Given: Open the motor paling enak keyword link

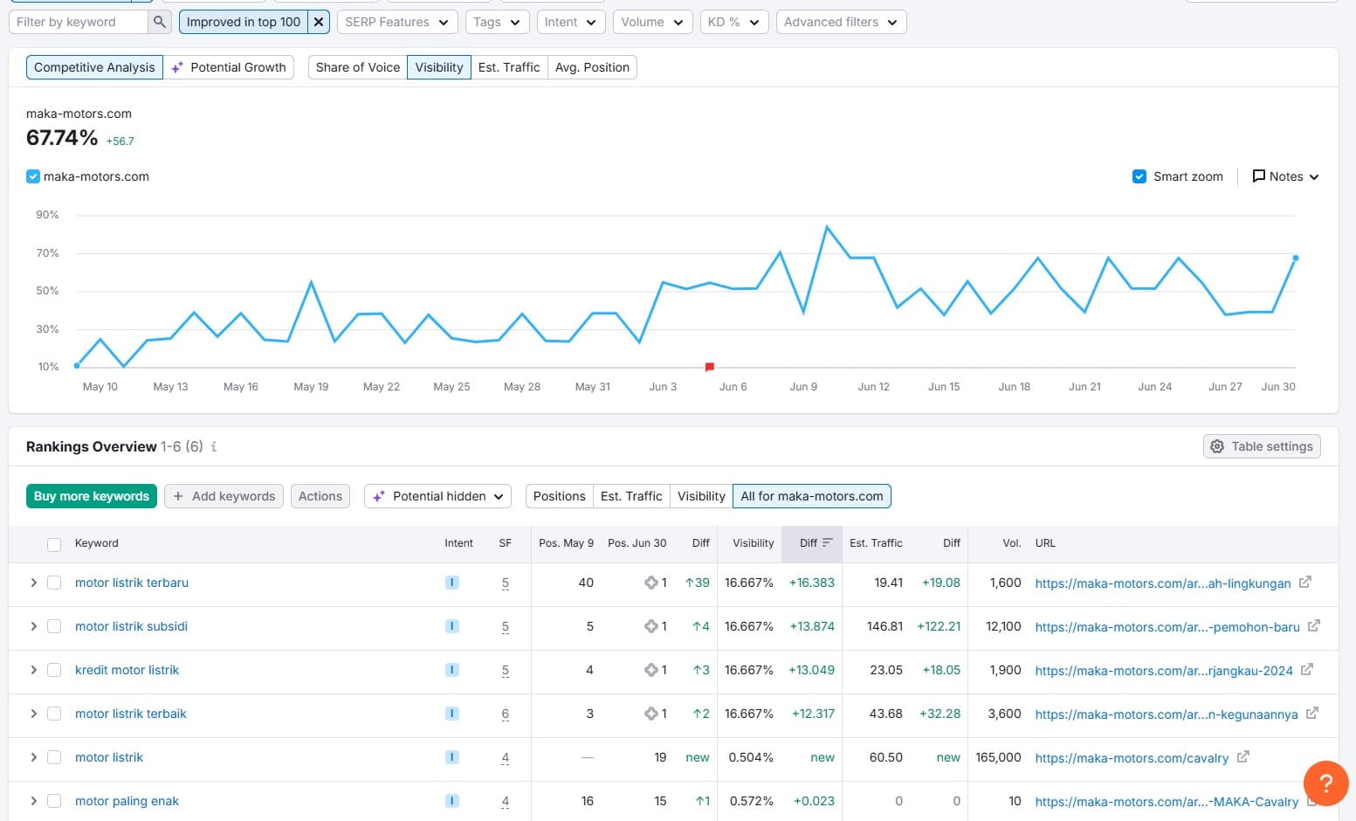Looking at the screenshot, I should [127, 801].
